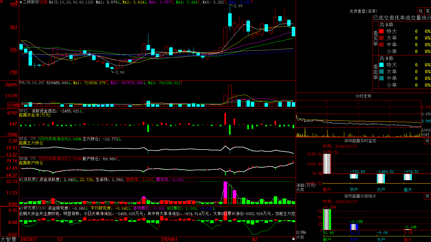This screenshot has height=242, width=431.
Task: Click the 超赢资金流(万元) label
Action: click(35, 115)
